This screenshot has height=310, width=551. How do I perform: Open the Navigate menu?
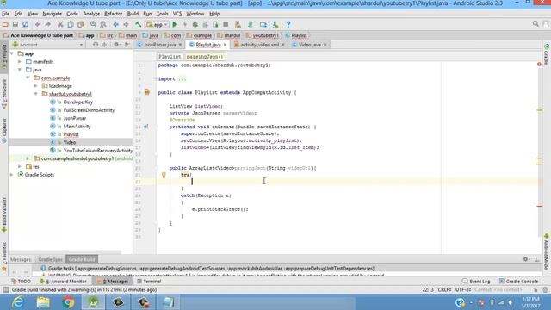(x=52, y=14)
